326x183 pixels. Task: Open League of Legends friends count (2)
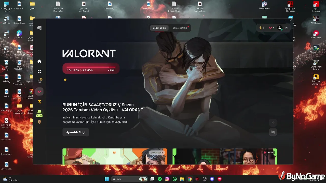[262, 28]
